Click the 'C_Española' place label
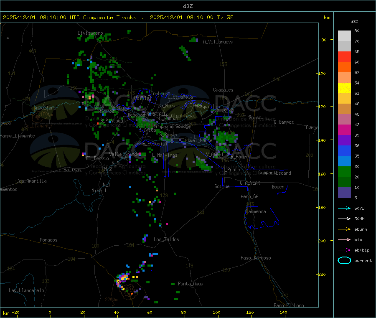 click(180, 97)
